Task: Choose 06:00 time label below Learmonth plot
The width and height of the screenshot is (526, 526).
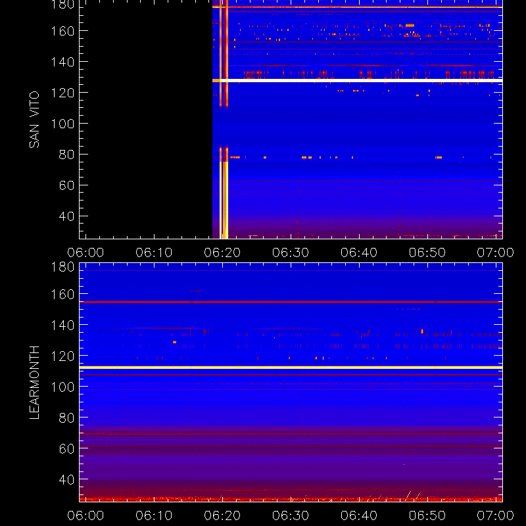Action: 85,515
